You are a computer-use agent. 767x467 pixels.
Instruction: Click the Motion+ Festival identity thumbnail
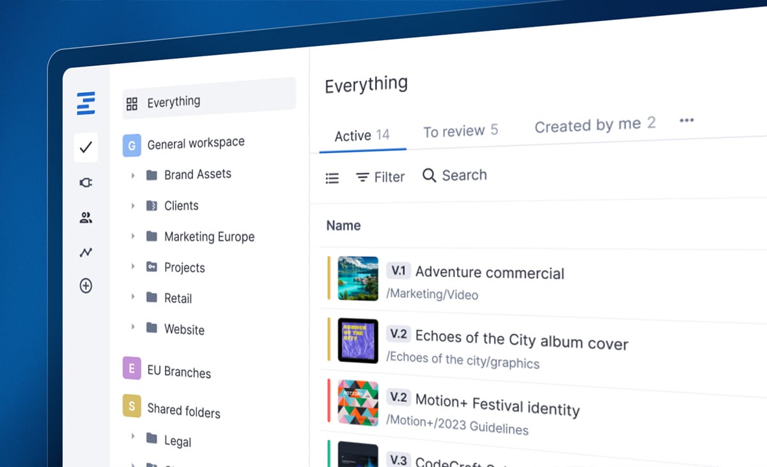point(358,402)
